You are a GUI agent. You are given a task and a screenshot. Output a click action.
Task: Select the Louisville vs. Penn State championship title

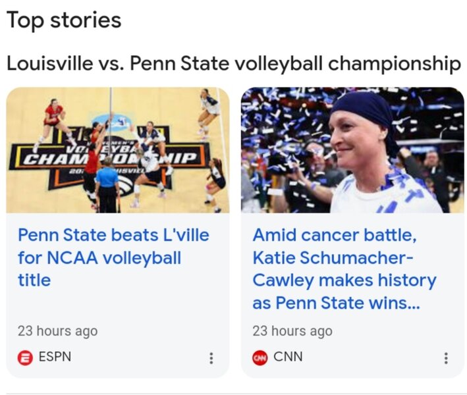pos(233,64)
